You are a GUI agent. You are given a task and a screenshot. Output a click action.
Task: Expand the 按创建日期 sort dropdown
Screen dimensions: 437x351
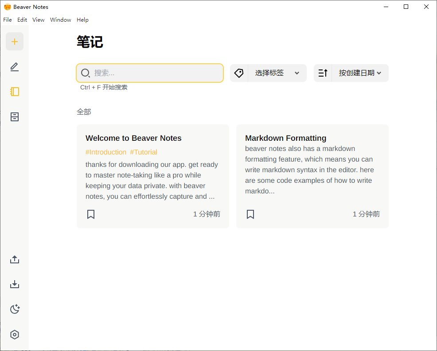click(360, 73)
